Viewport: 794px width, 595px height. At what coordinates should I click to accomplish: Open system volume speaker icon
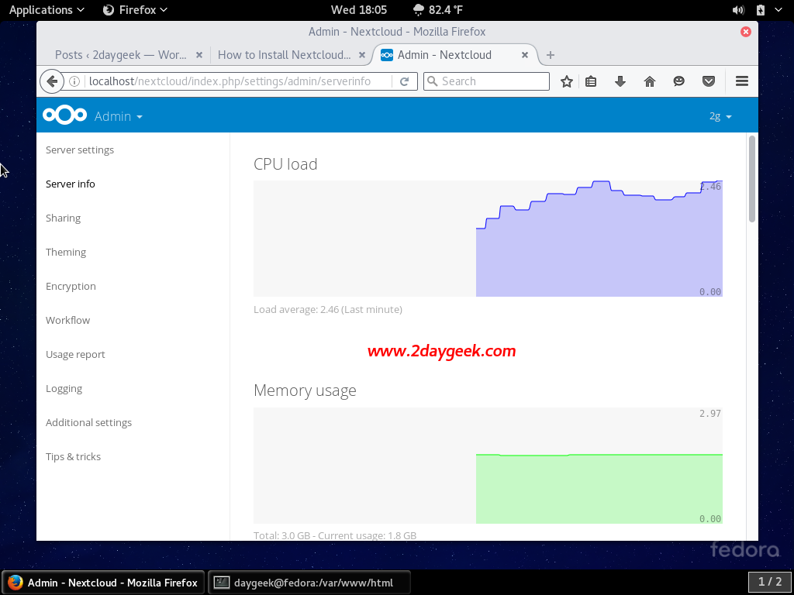[x=738, y=10]
